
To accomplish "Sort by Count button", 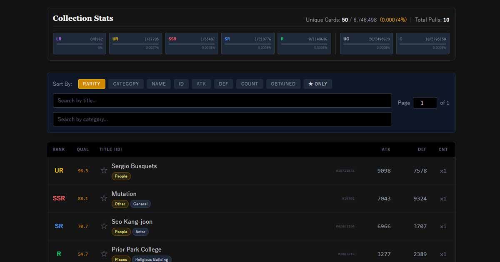I will (x=250, y=84).
